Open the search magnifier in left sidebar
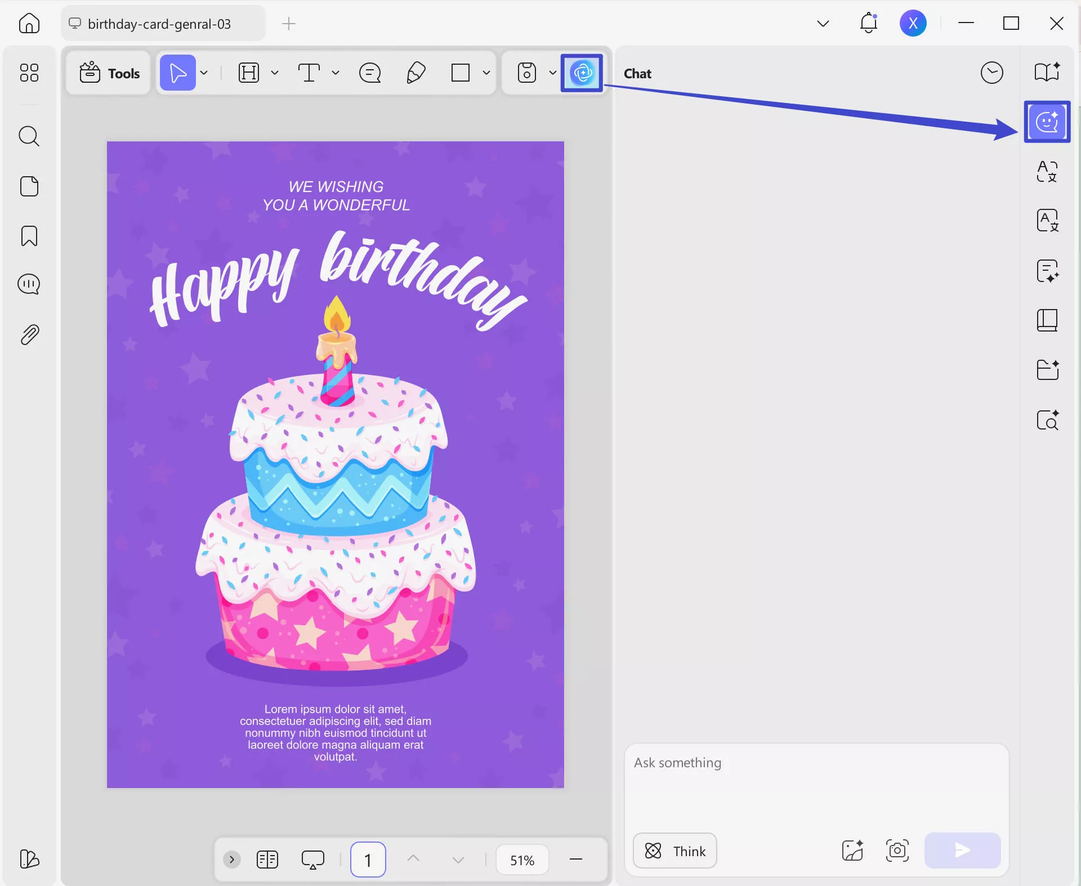 tap(29, 136)
